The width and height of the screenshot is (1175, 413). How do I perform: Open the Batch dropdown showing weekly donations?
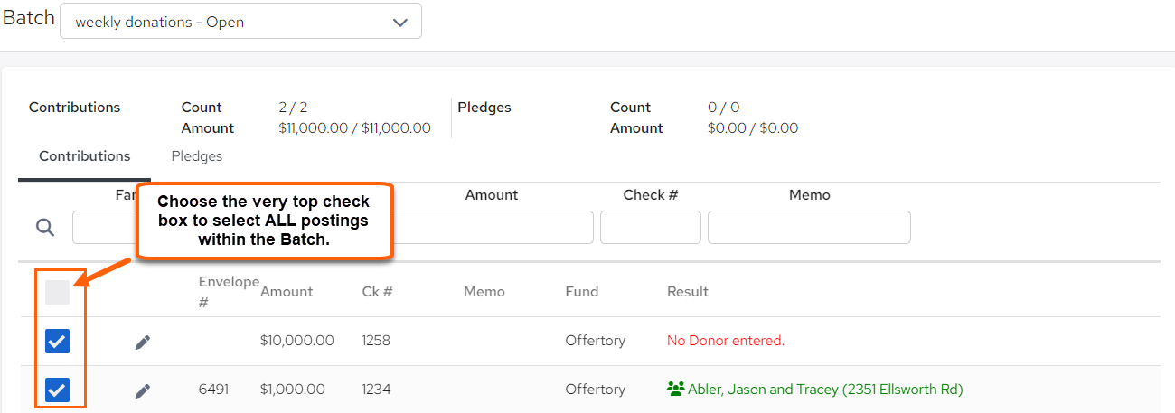[x=240, y=22]
